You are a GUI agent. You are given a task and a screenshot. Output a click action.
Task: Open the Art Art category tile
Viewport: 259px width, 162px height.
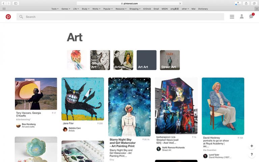tap(146, 60)
